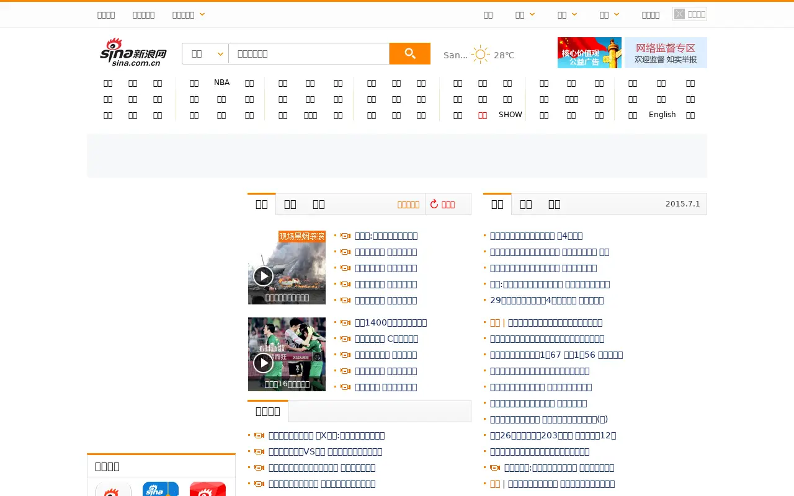This screenshot has height=496, width=794.
Task: Open the video headline containing 1400
Action: click(391, 322)
